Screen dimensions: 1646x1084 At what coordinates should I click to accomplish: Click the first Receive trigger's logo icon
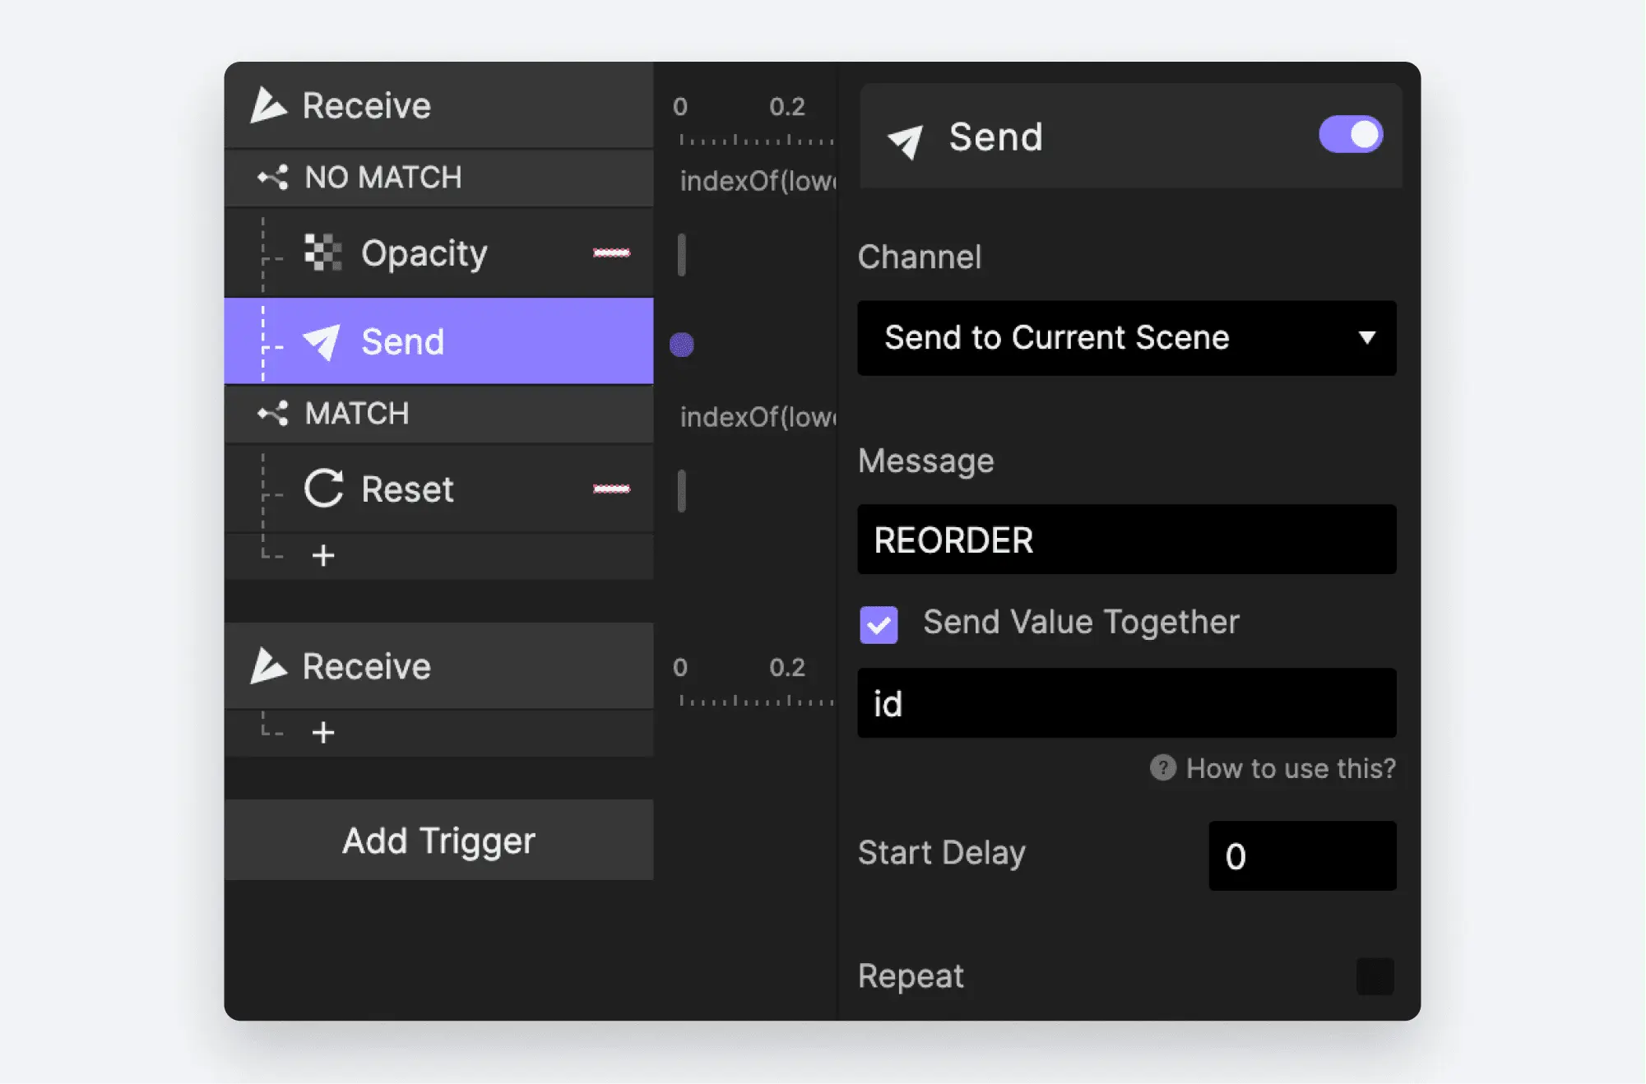pos(268,105)
